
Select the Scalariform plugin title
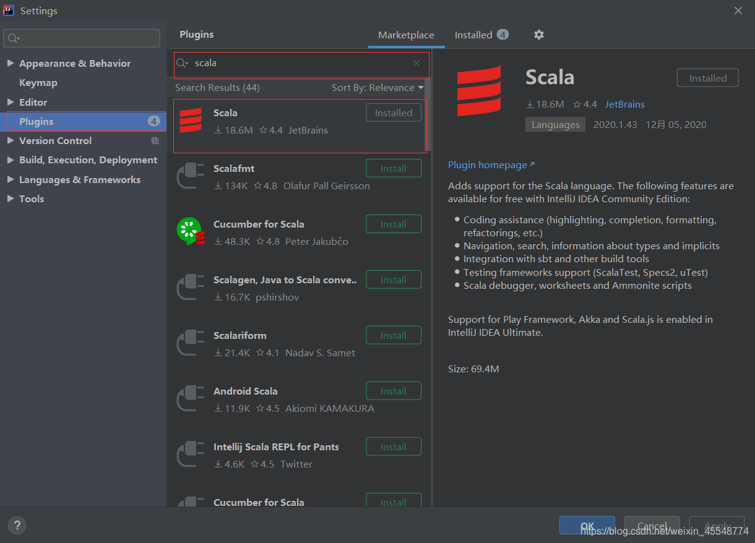pyautogui.click(x=240, y=336)
